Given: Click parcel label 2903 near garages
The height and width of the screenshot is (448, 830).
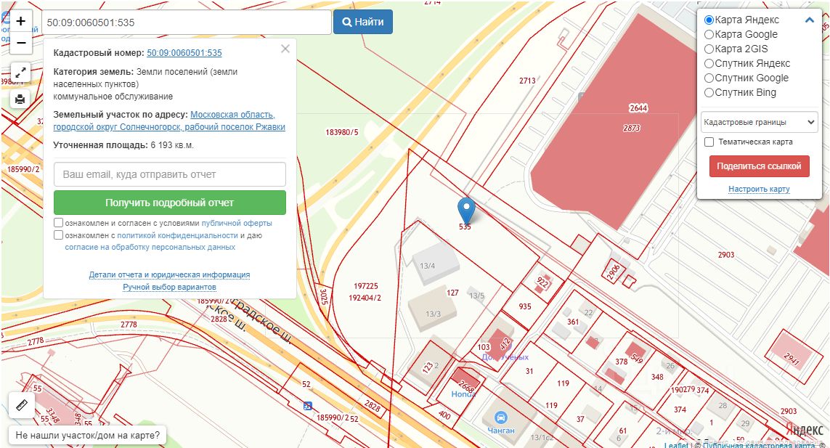Looking at the screenshot, I should pos(725,255).
